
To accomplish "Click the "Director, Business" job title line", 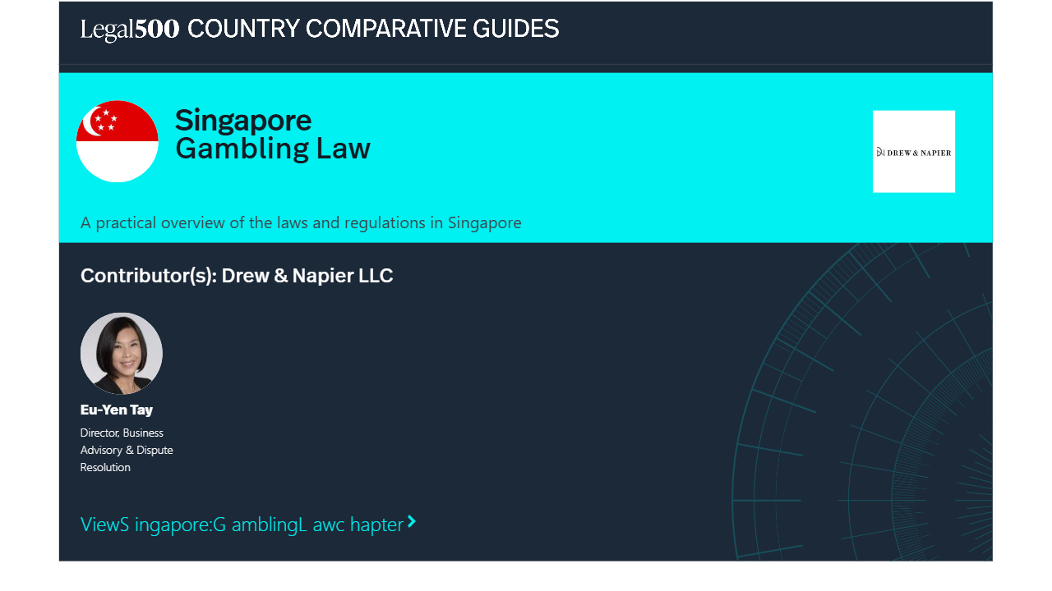I will coord(122,433).
